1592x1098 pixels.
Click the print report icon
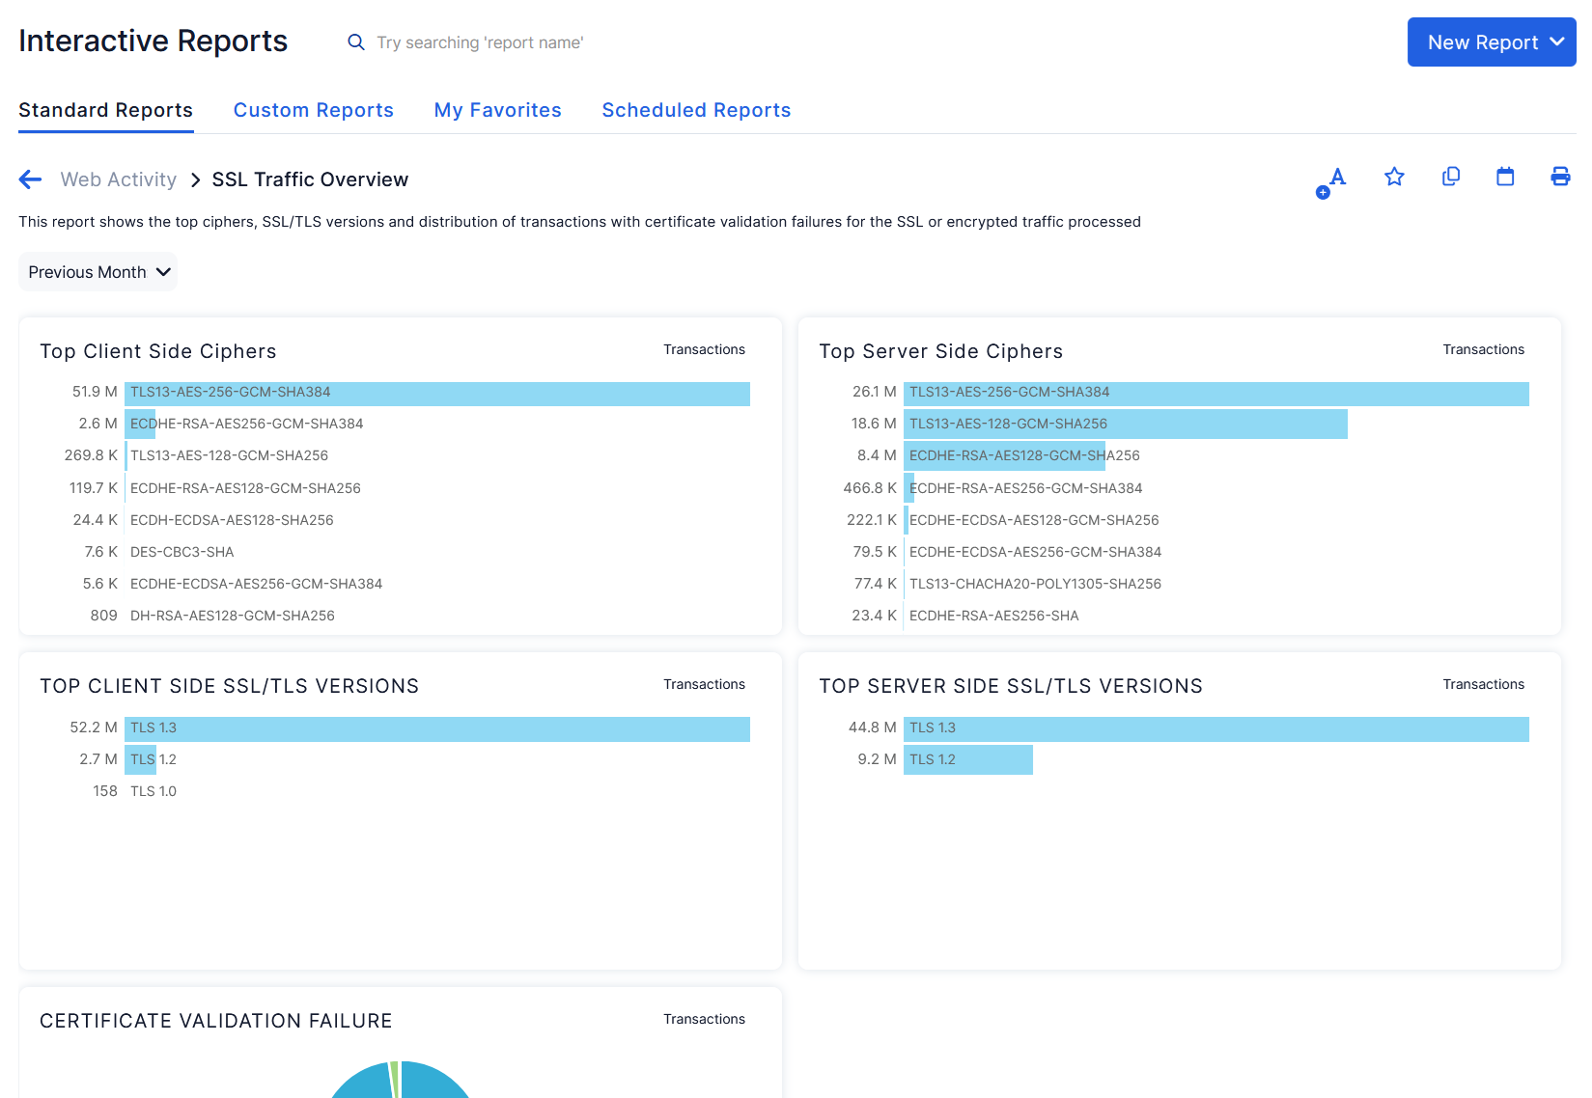pyautogui.click(x=1560, y=177)
